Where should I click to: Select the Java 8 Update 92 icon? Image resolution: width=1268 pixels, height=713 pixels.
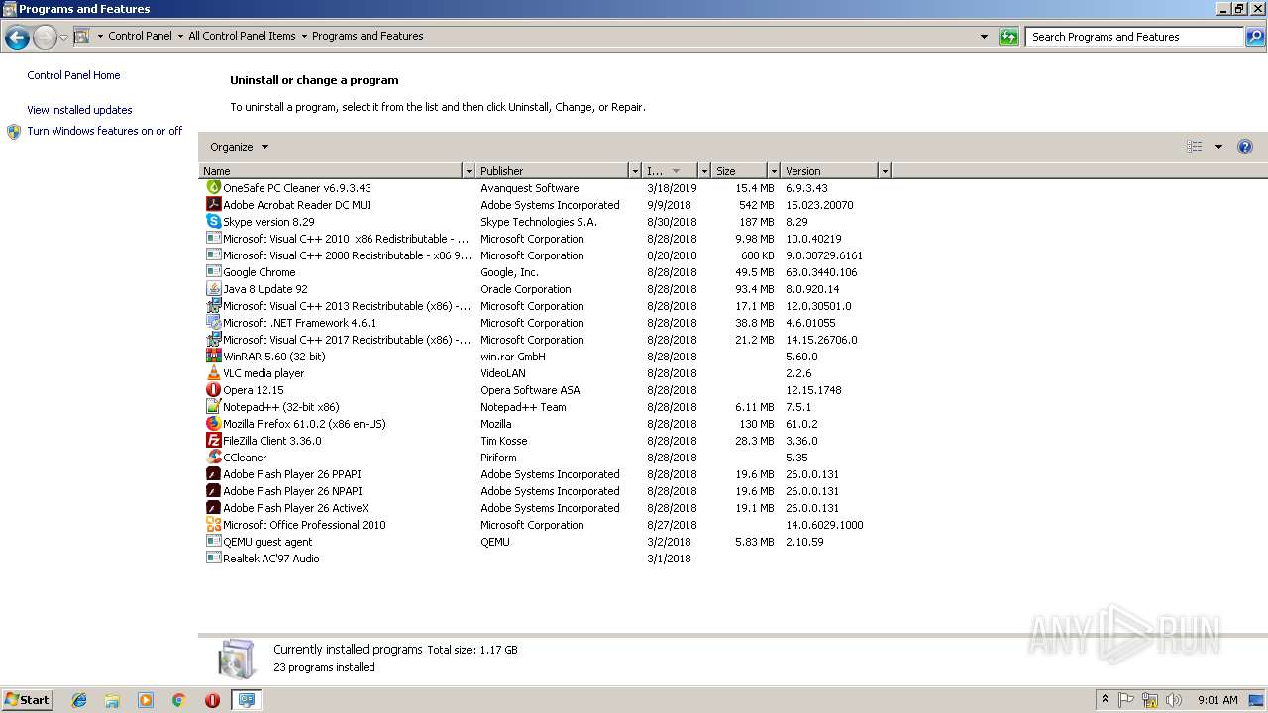[213, 288]
